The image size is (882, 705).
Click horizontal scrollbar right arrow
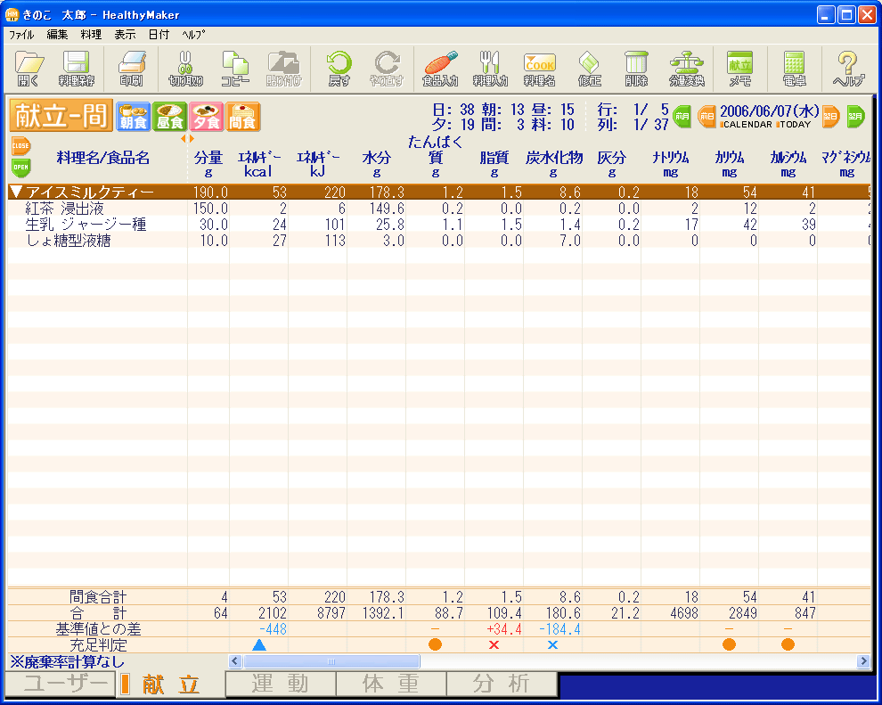point(863,661)
